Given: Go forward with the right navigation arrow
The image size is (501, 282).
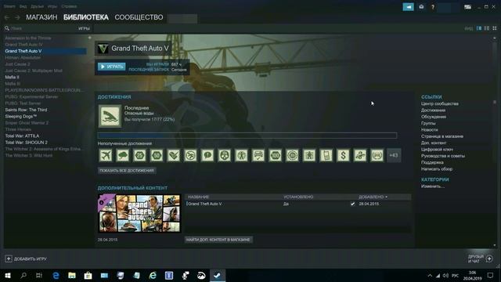Looking at the screenshot, I should tap(17, 17).
